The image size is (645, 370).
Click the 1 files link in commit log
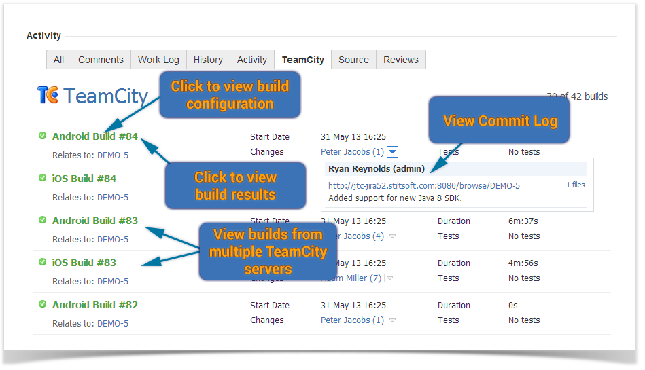point(576,185)
